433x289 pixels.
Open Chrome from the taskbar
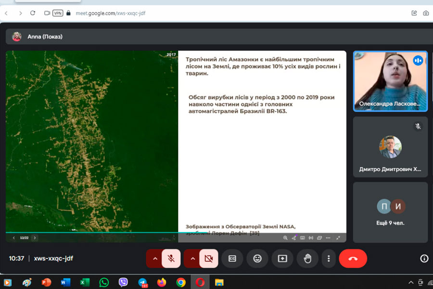pyautogui.click(x=181, y=282)
